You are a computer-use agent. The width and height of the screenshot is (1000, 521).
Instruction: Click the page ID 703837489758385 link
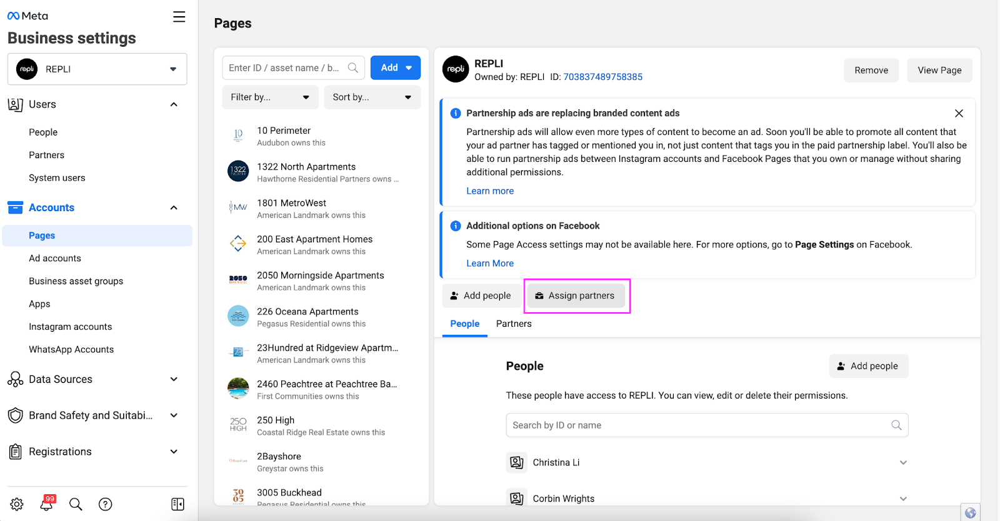(603, 77)
